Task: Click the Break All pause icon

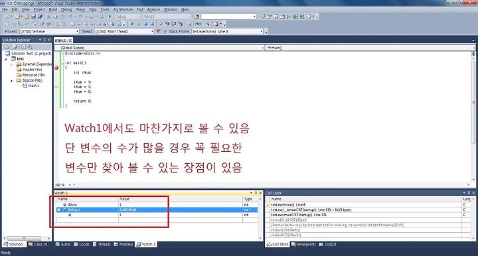Action: click(139, 24)
